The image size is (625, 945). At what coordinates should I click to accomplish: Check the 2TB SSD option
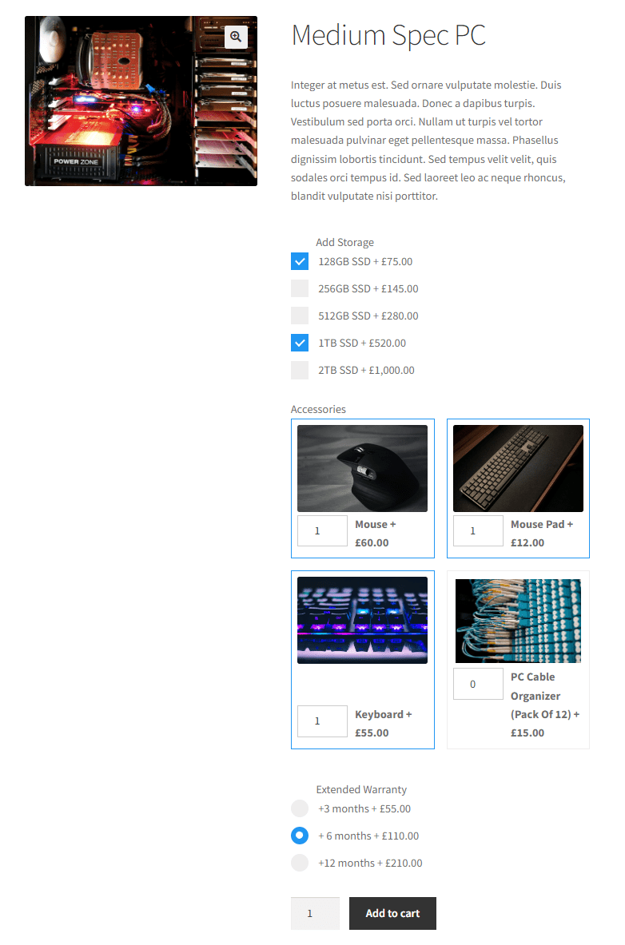(300, 370)
